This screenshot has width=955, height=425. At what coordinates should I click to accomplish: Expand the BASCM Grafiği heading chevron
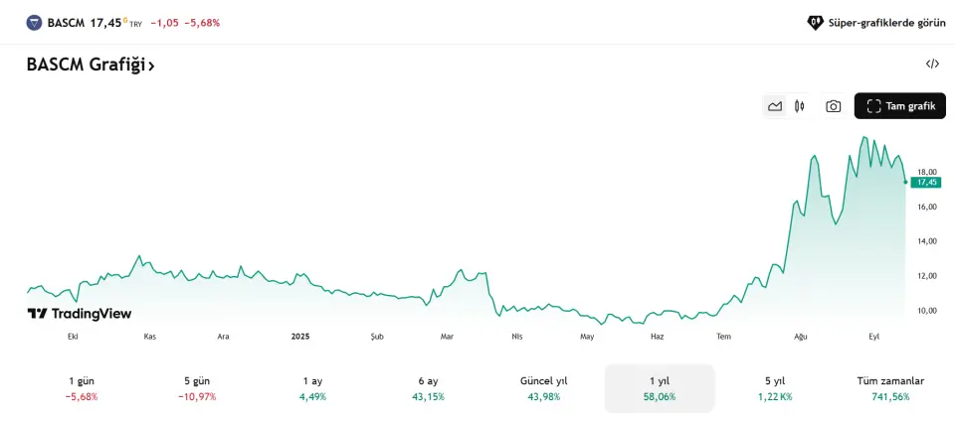tap(151, 66)
